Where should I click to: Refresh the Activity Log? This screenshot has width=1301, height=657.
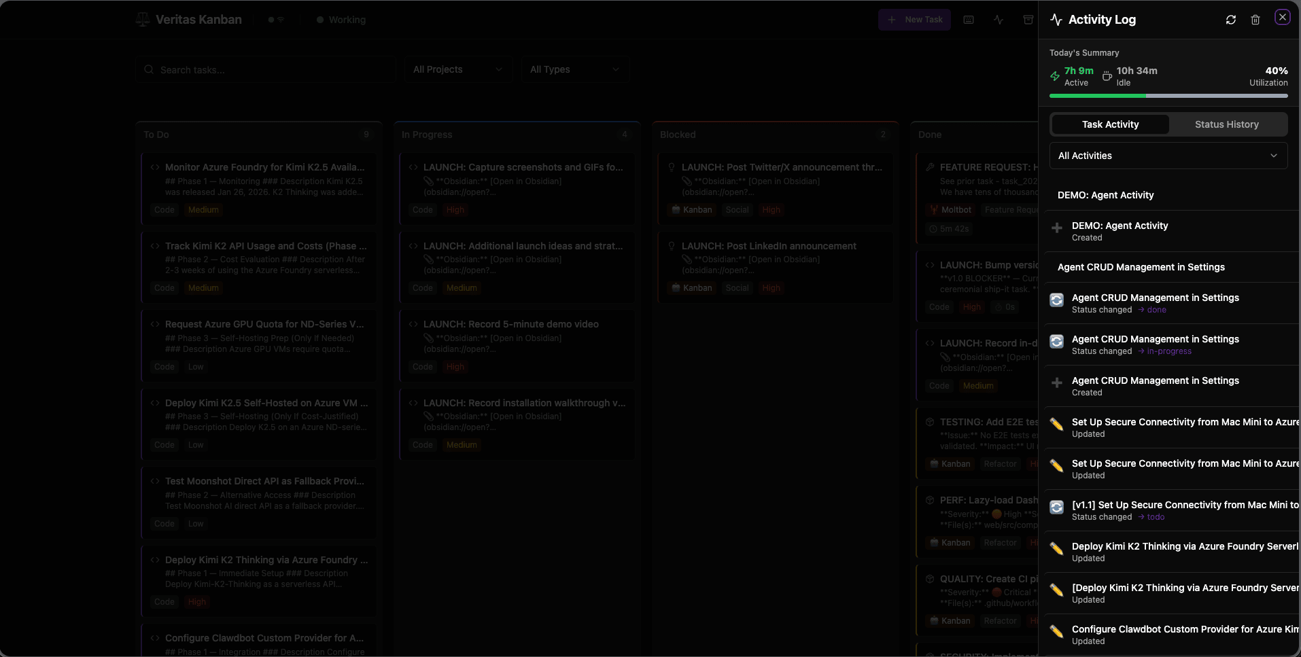1230,20
